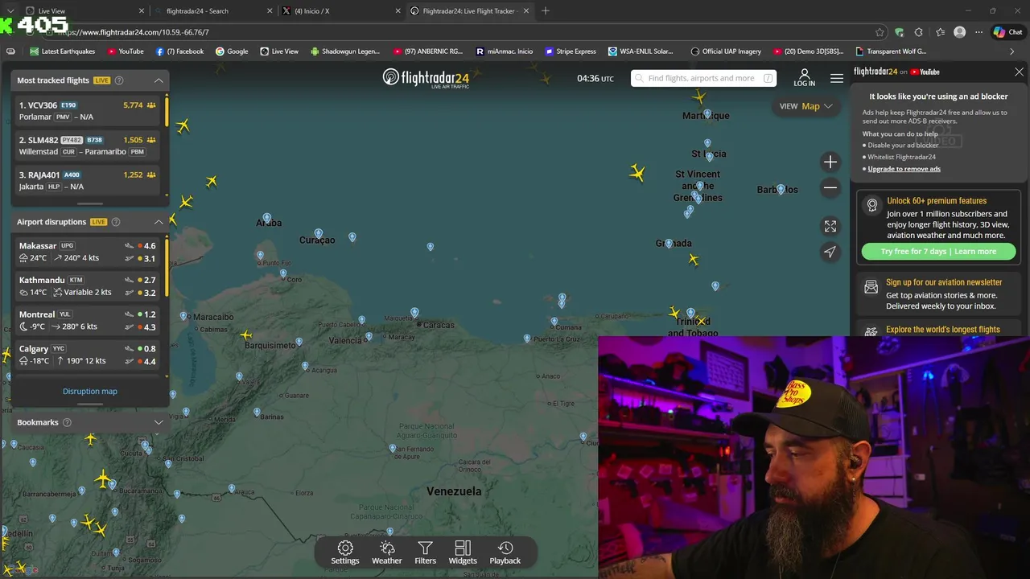Open Official UAP Imagery bookmark
The image size is (1030, 579).
click(726, 51)
